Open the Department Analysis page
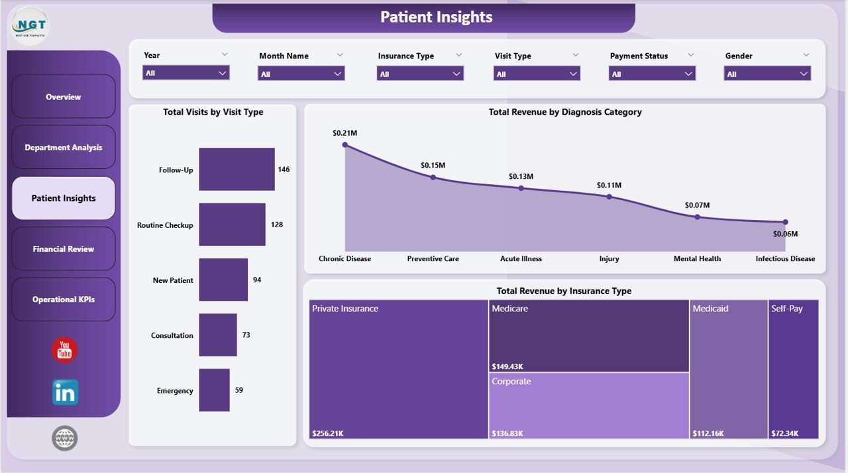 pyautogui.click(x=63, y=147)
